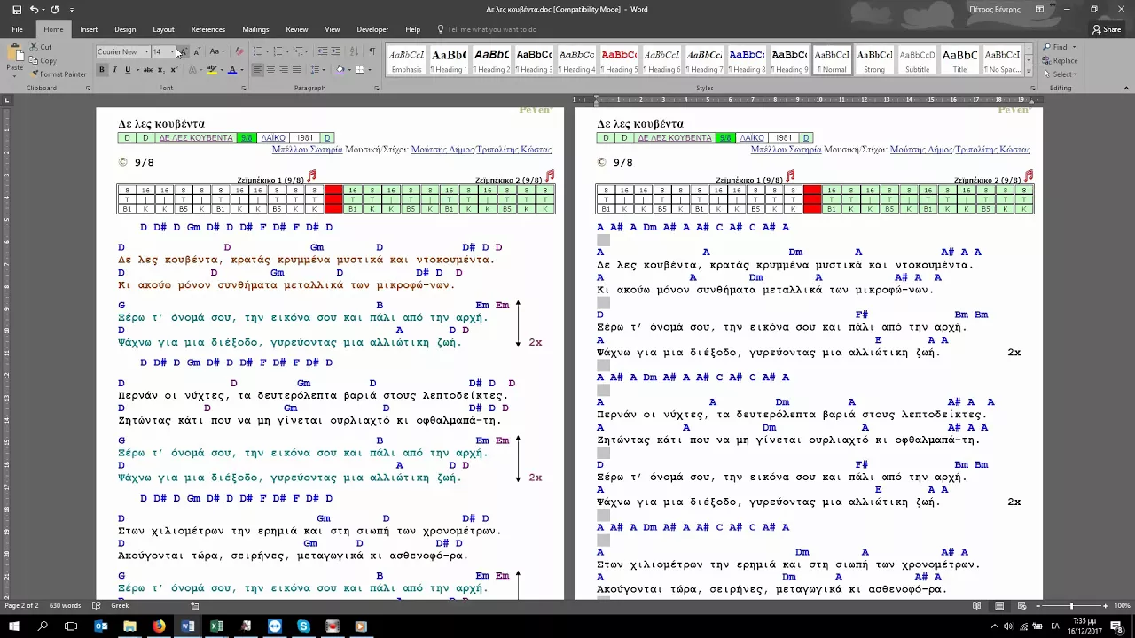Apply superscript formatting
Viewport: 1135px width, 638px height.
(173, 70)
